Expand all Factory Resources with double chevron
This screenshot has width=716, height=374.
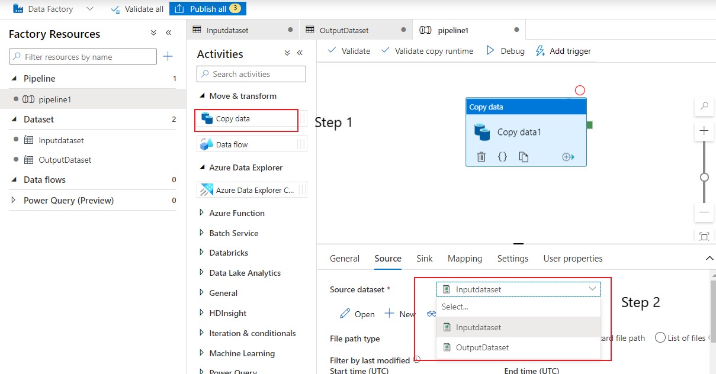point(154,33)
